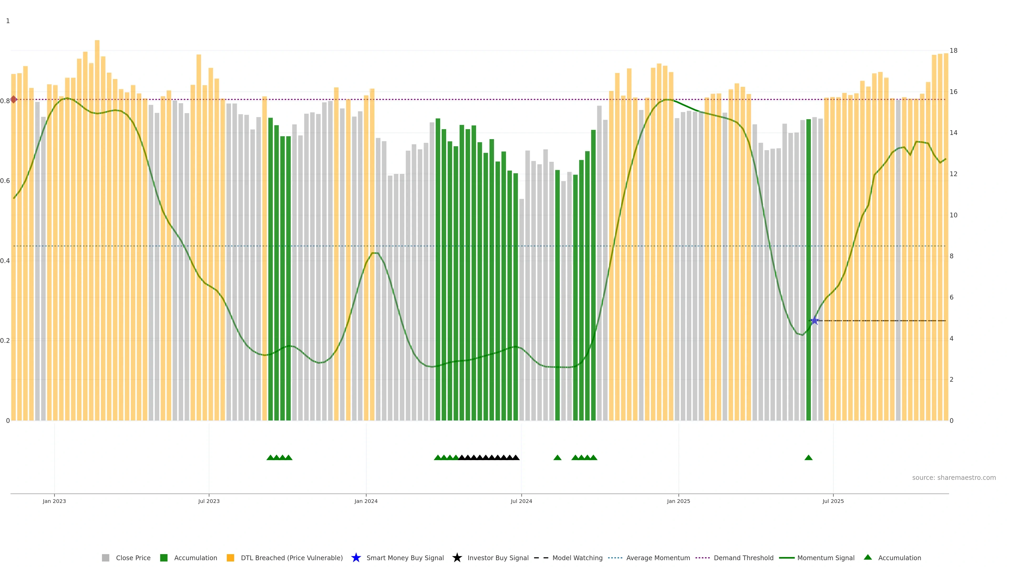Hide the Momentum Signal line via legend
The image size is (1009, 567).
point(826,558)
